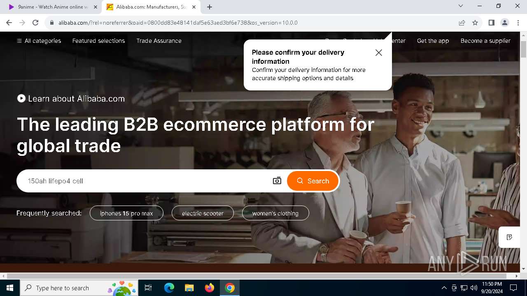Click the Windows taskbar search box
Viewport: 527px width, 296px height.
tap(79, 288)
